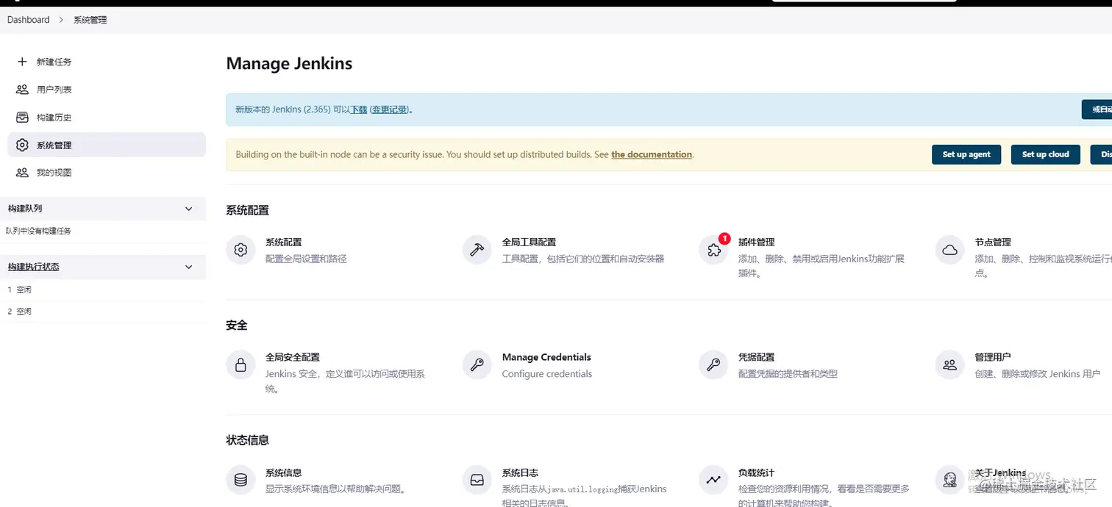Viewport: 1112px width, 507px height.
Task: Click the plus icon for 新建任务
Action: coord(22,62)
